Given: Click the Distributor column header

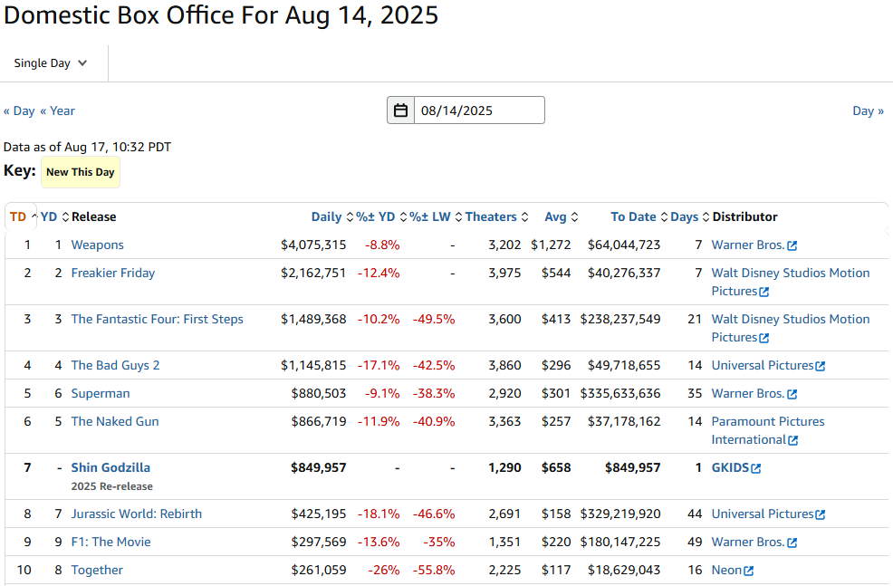Looking at the screenshot, I should click(745, 217).
